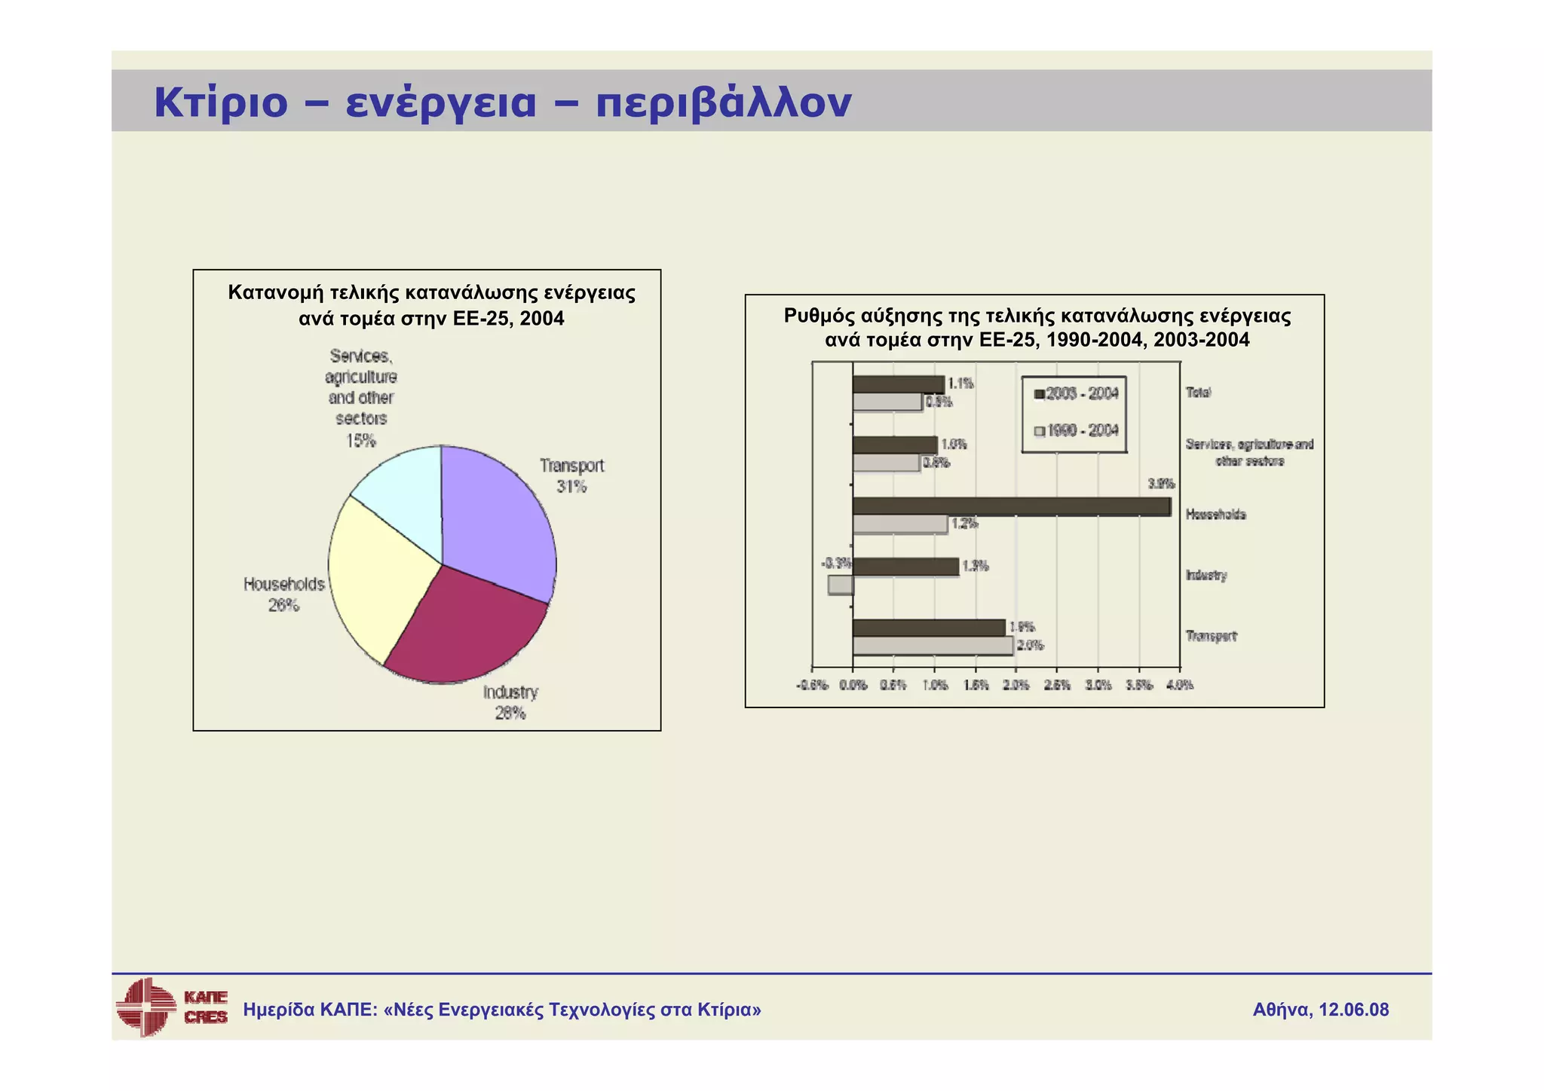Click the dark legend swatch for 2003 - 2004
The height and width of the screenshot is (1091, 1544).
click(1040, 394)
